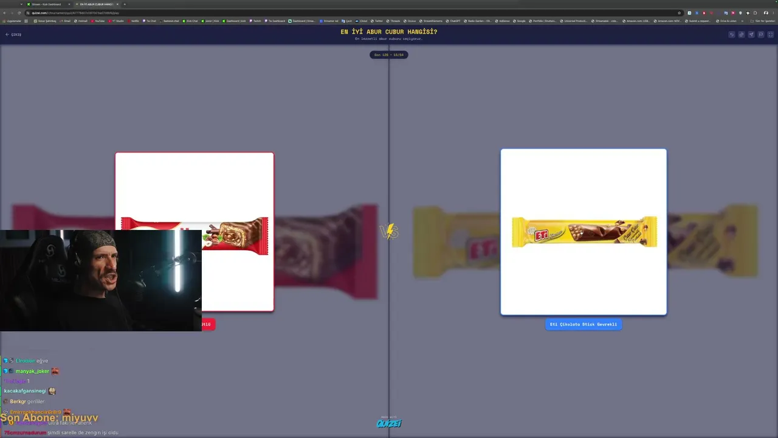Toggle fullscreen mode in Quizei header
This screenshot has height=438, width=778.
[770, 35]
